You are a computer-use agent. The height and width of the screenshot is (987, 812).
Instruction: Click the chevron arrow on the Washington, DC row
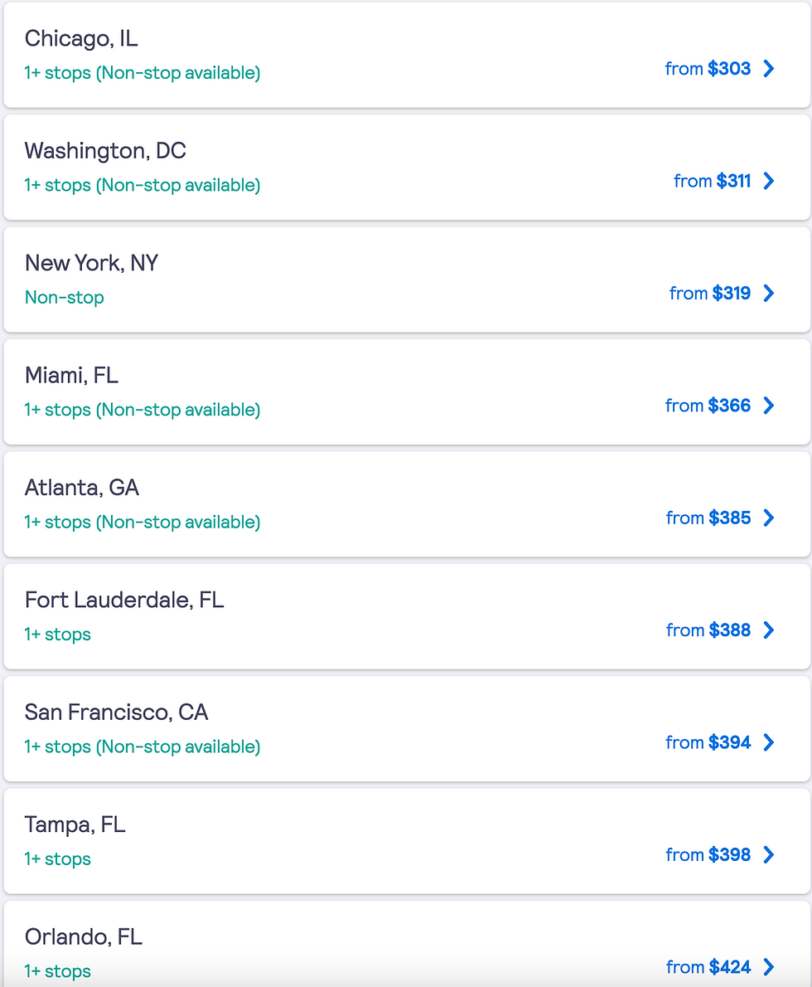(x=769, y=181)
